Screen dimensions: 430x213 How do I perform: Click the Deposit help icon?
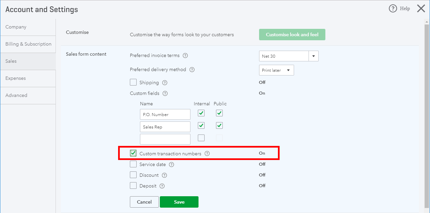point(162,186)
